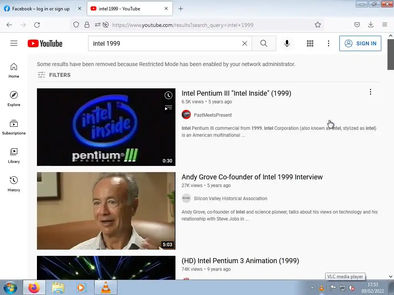This screenshot has height=295, width=394.
Task: Open the search FILTERS panel
Action: click(x=54, y=75)
